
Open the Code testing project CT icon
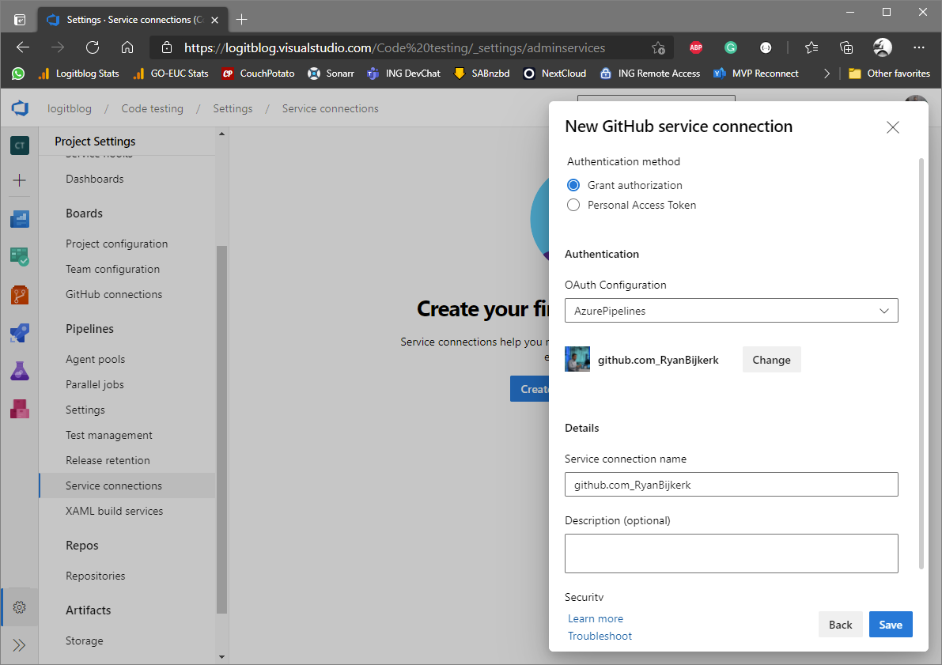(x=20, y=145)
